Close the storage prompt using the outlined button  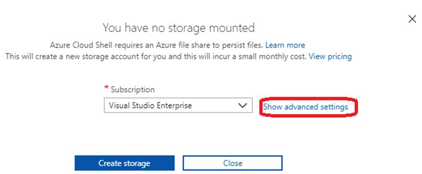(233, 163)
